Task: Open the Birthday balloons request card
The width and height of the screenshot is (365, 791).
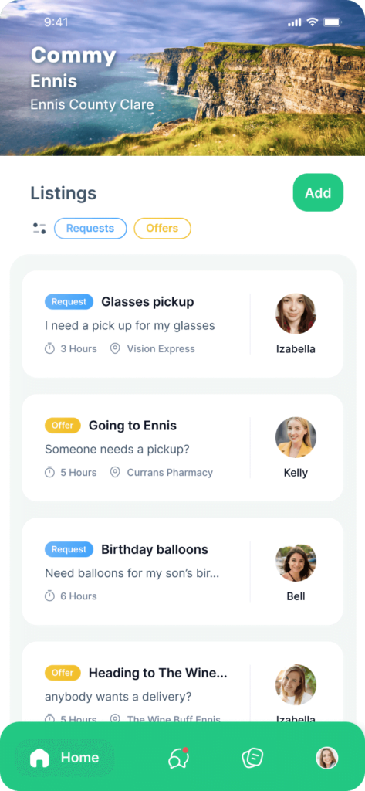Action: pos(182,571)
